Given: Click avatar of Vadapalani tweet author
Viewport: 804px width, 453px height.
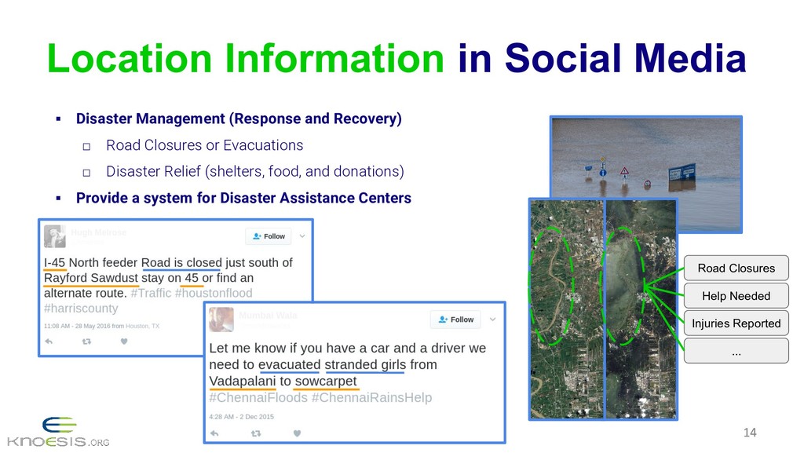Looking at the screenshot, I should point(221,320).
